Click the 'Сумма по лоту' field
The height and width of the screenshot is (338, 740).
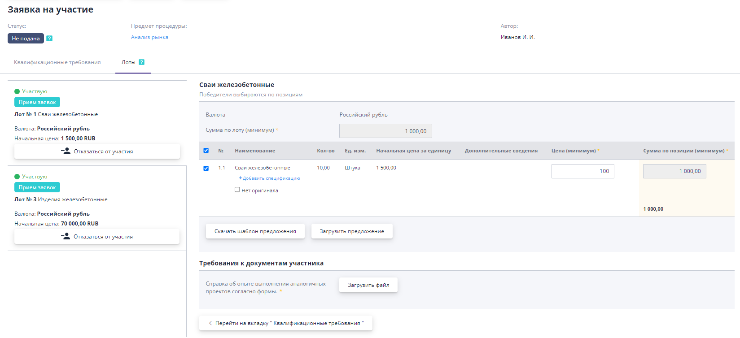[x=385, y=131]
